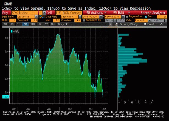
Task: Edit the Sell side Constant value
Action: click(x=78, y=20)
